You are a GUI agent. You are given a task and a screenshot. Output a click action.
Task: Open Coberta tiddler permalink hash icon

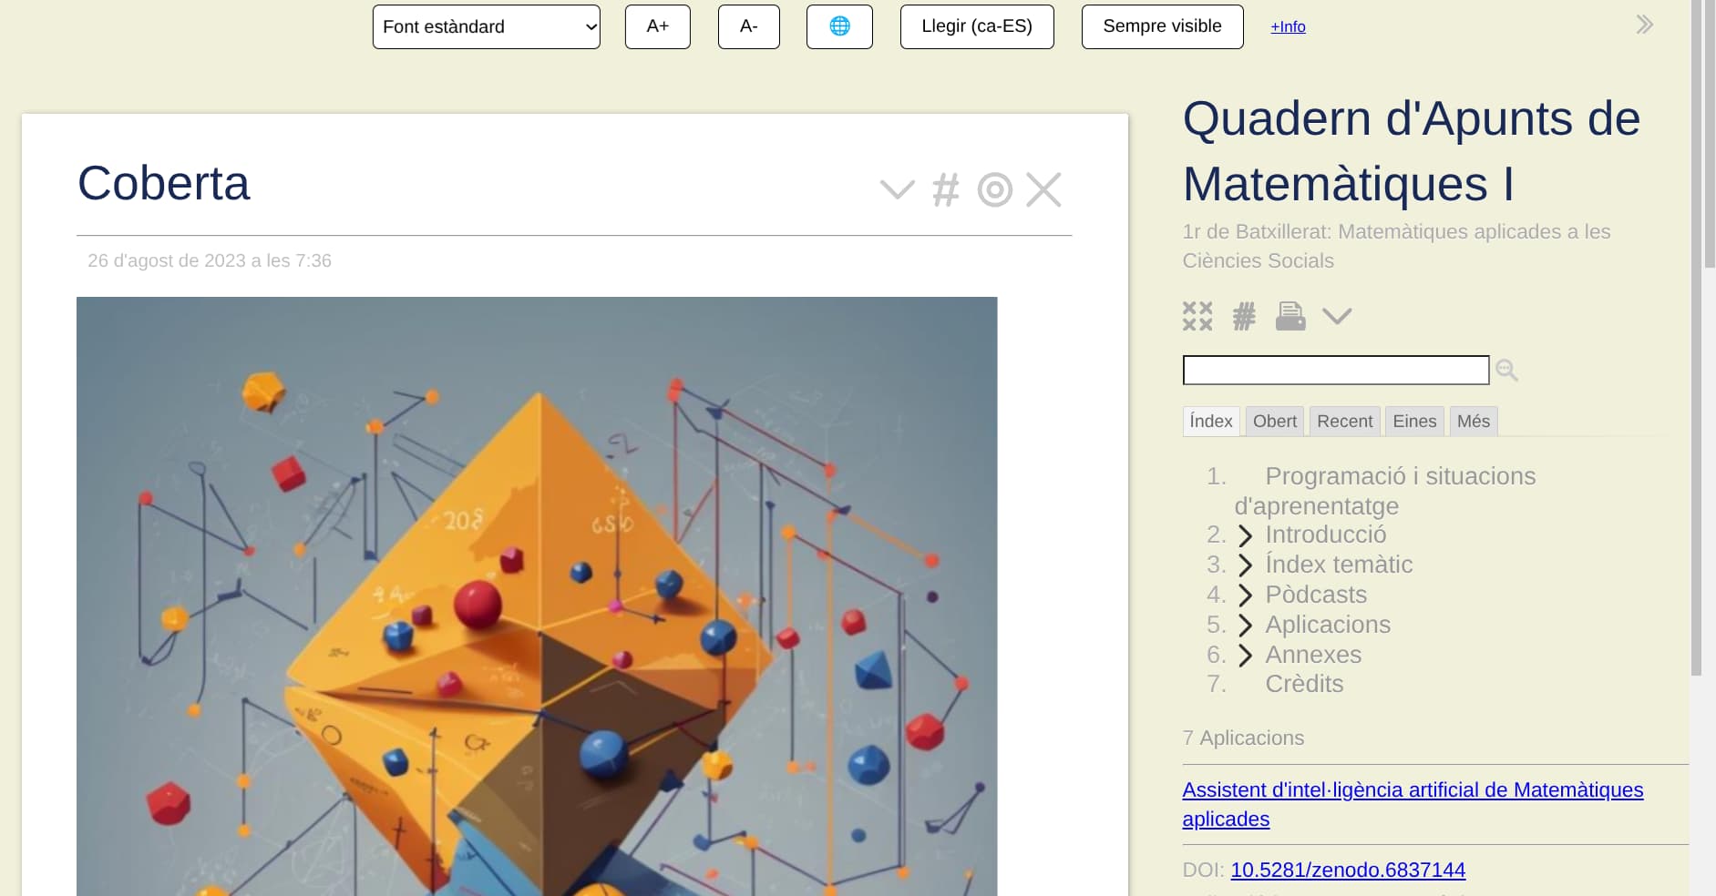click(x=946, y=190)
